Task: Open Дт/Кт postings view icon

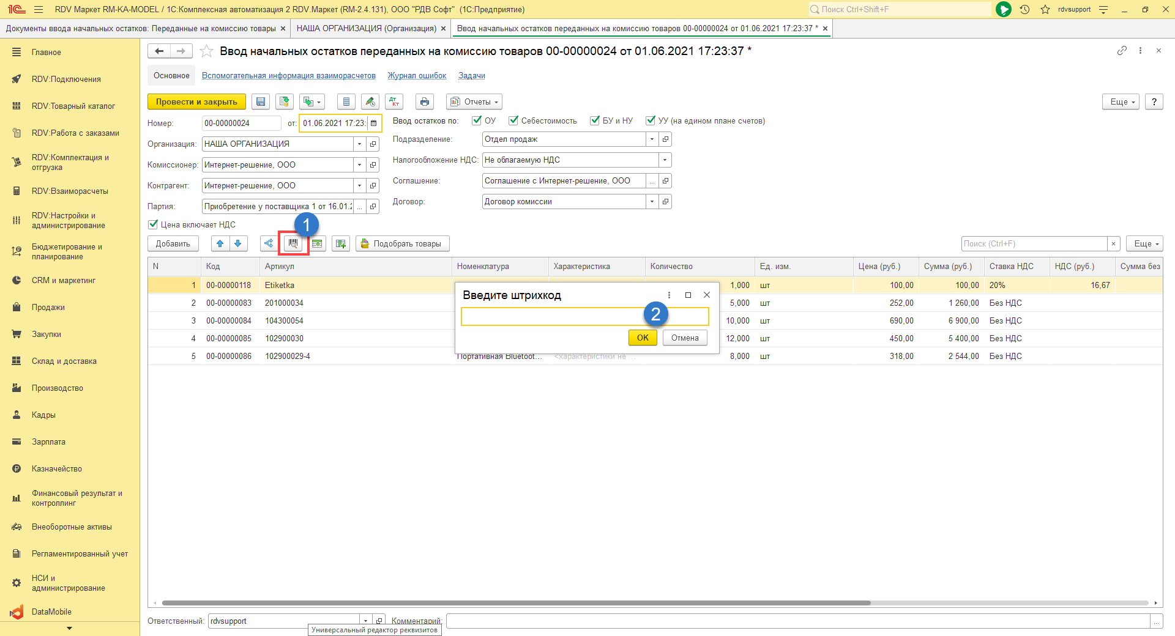Action: point(394,102)
